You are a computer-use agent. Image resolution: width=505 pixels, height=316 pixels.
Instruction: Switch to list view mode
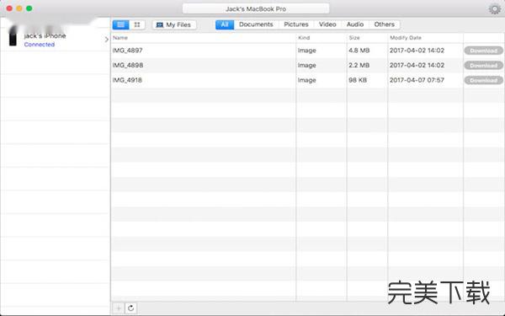click(x=120, y=24)
